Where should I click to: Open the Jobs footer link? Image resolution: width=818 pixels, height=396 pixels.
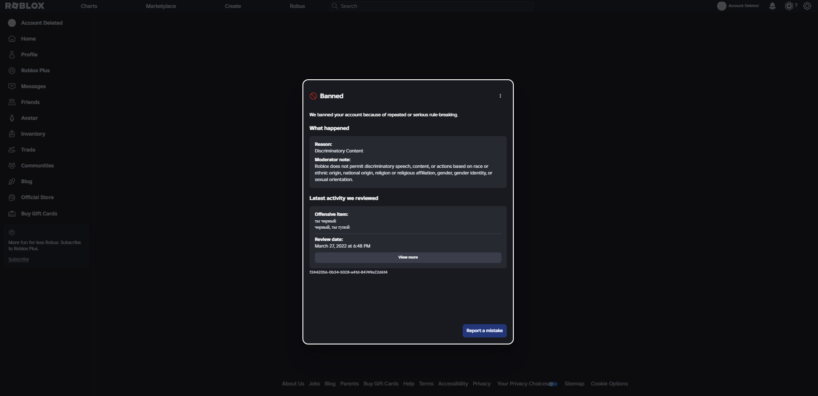coord(314,384)
